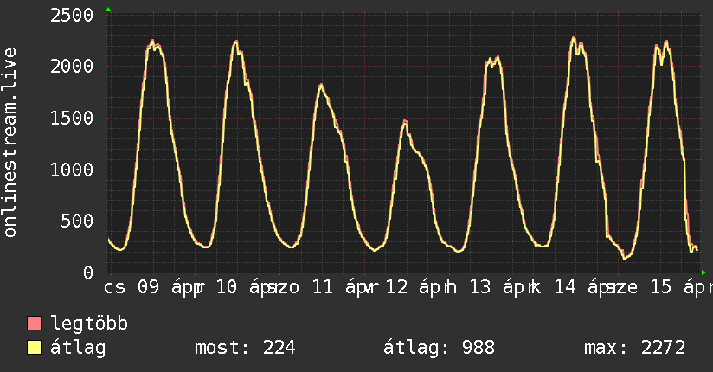
Task: Click the 2500 y-axis label
Action: tap(72, 16)
